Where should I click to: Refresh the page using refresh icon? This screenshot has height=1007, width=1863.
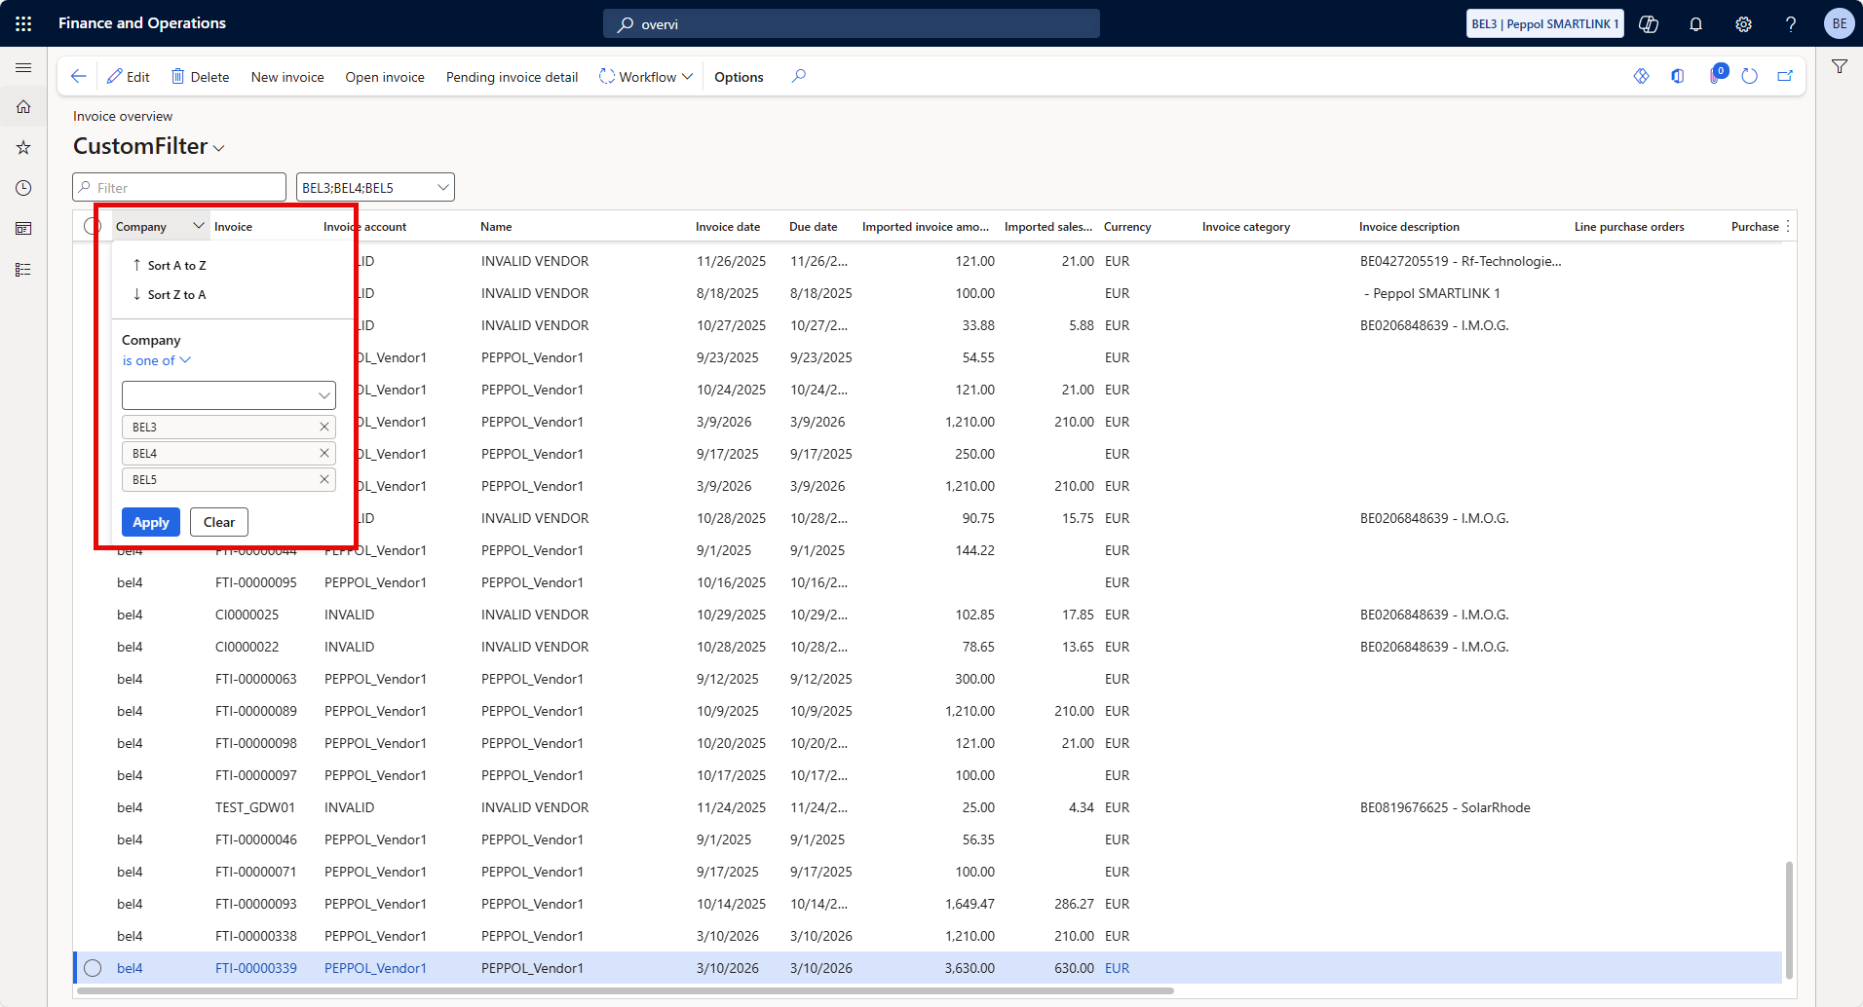point(1750,76)
